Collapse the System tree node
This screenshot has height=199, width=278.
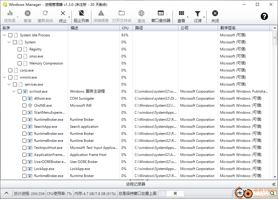[9, 42]
